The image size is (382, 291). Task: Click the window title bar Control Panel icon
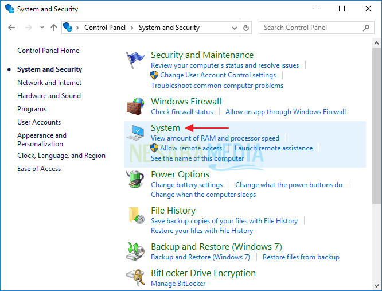[10, 9]
